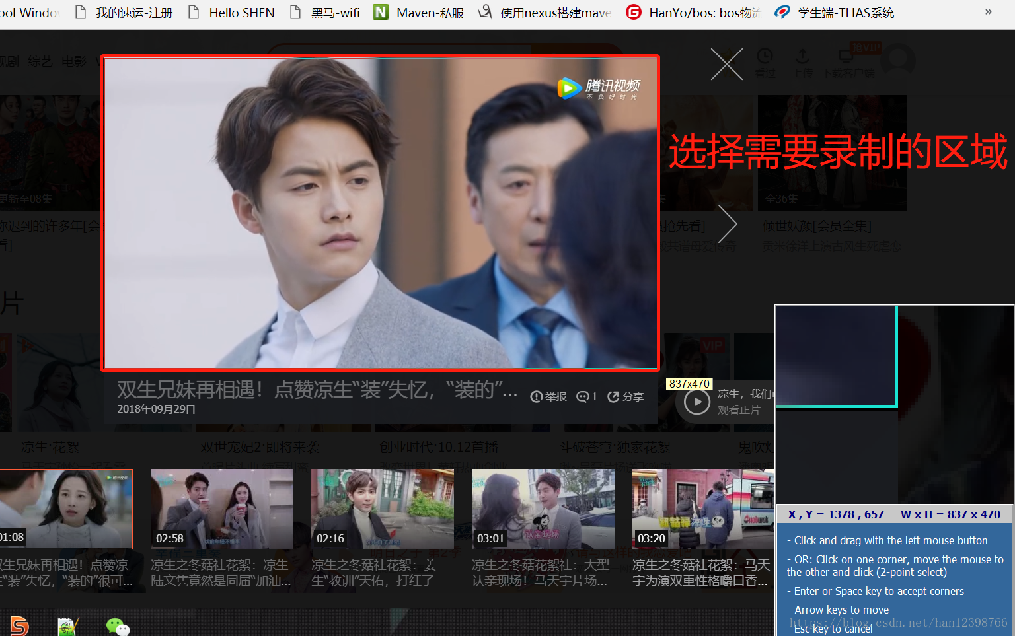Click the video title 双生兄妹再相遇
The width and height of the screenshot is (1015, 636).
click(x=317, y=389)
